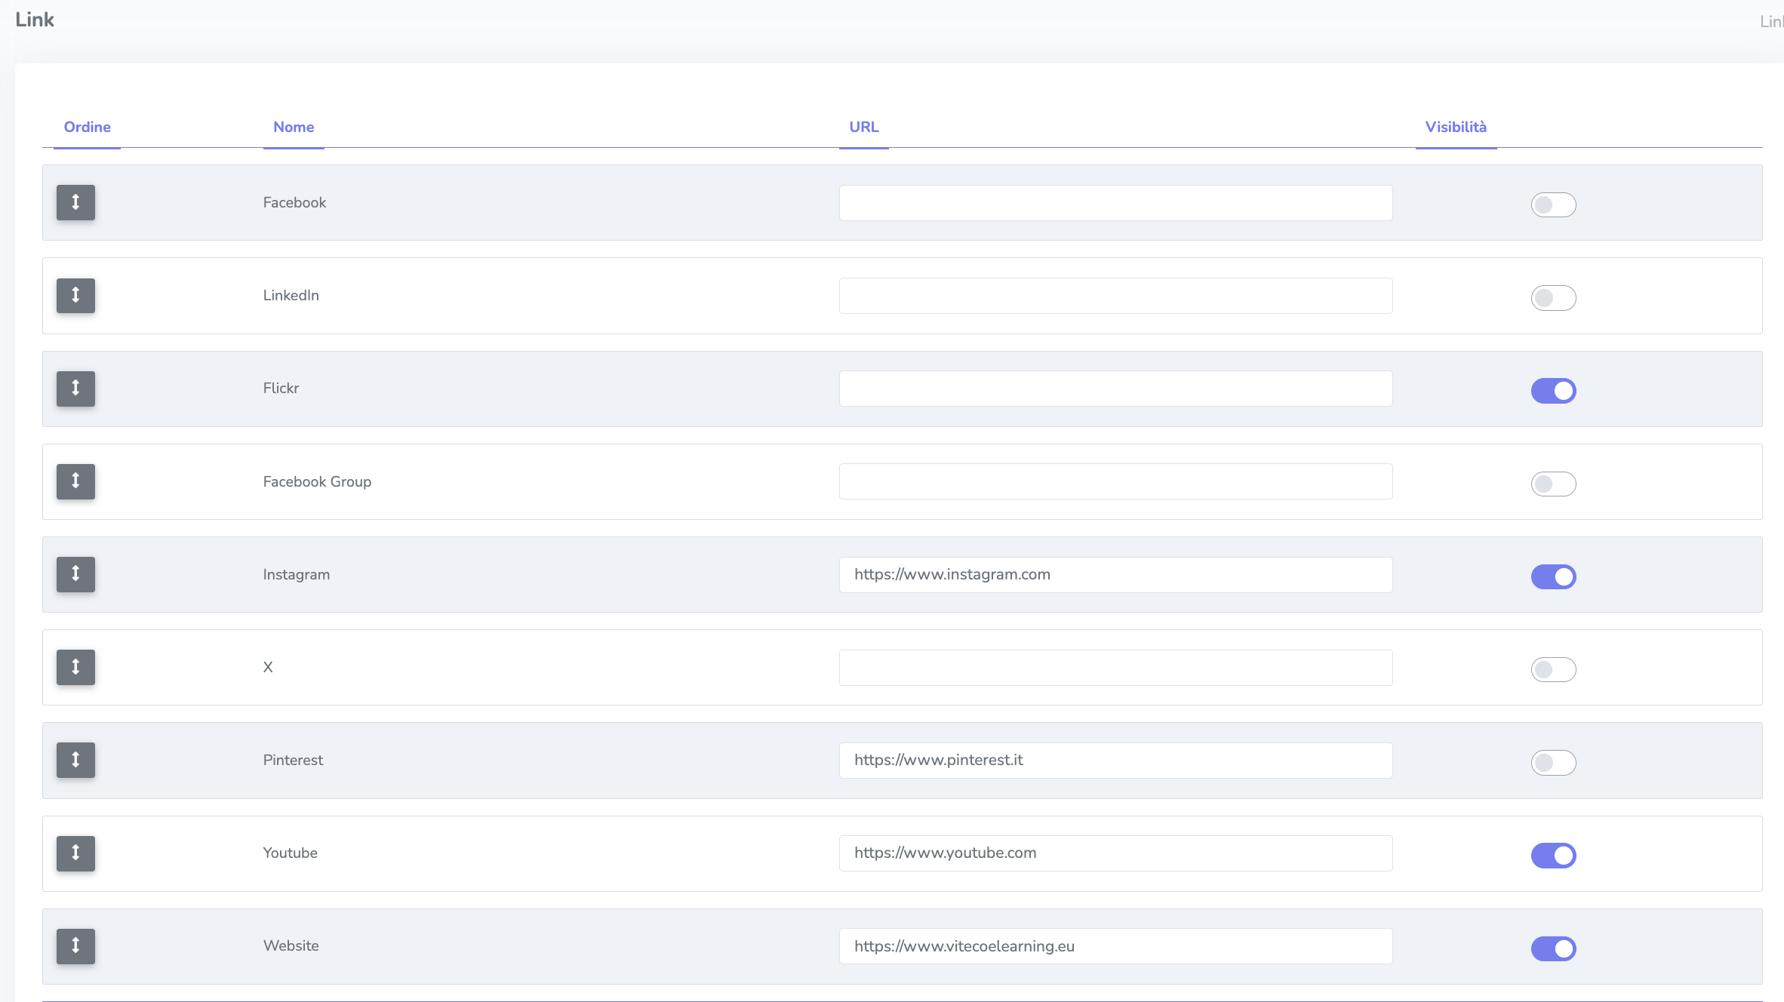Click the LinkedIn row reorder arrow icon

[x=75, y=295]
